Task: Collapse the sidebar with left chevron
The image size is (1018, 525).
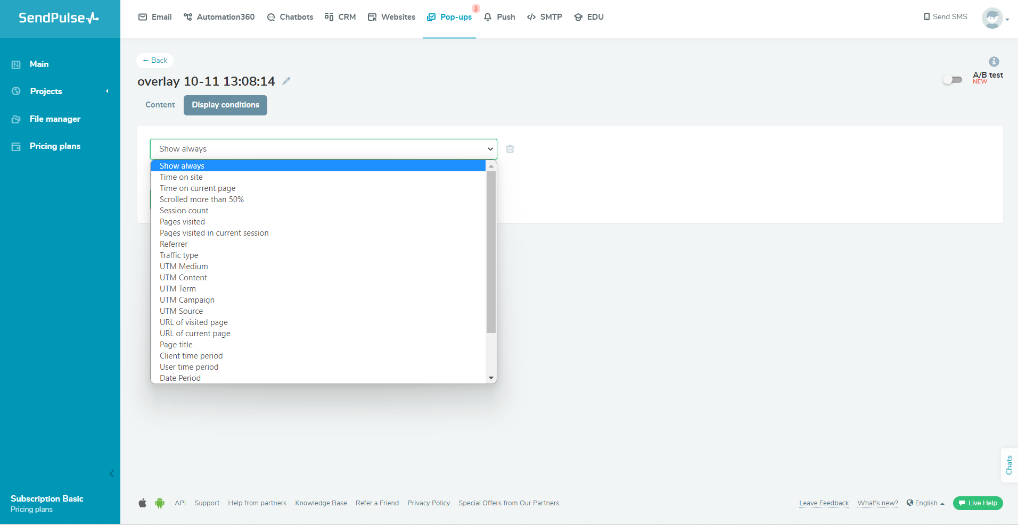Action: (x=112, y=473)
